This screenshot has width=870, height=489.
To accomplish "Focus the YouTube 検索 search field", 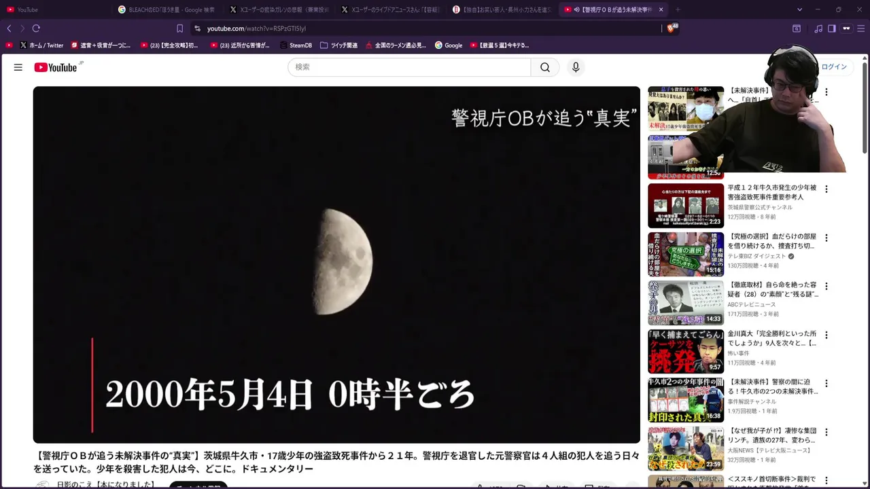I will 409,67.
